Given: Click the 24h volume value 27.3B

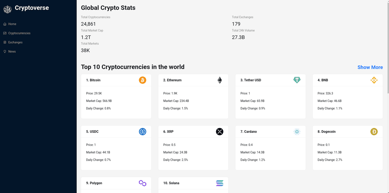Looking at the screenshot, I should (238, 37).
